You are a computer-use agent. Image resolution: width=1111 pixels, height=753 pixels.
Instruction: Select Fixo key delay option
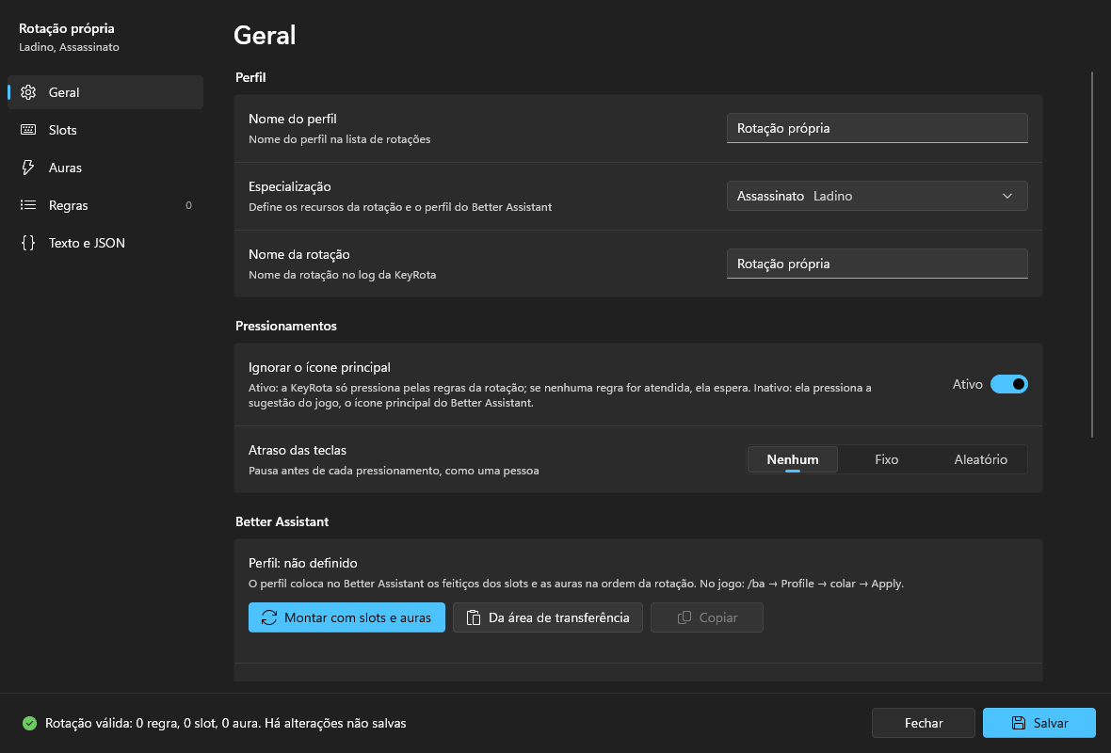[x=886, y=459]
